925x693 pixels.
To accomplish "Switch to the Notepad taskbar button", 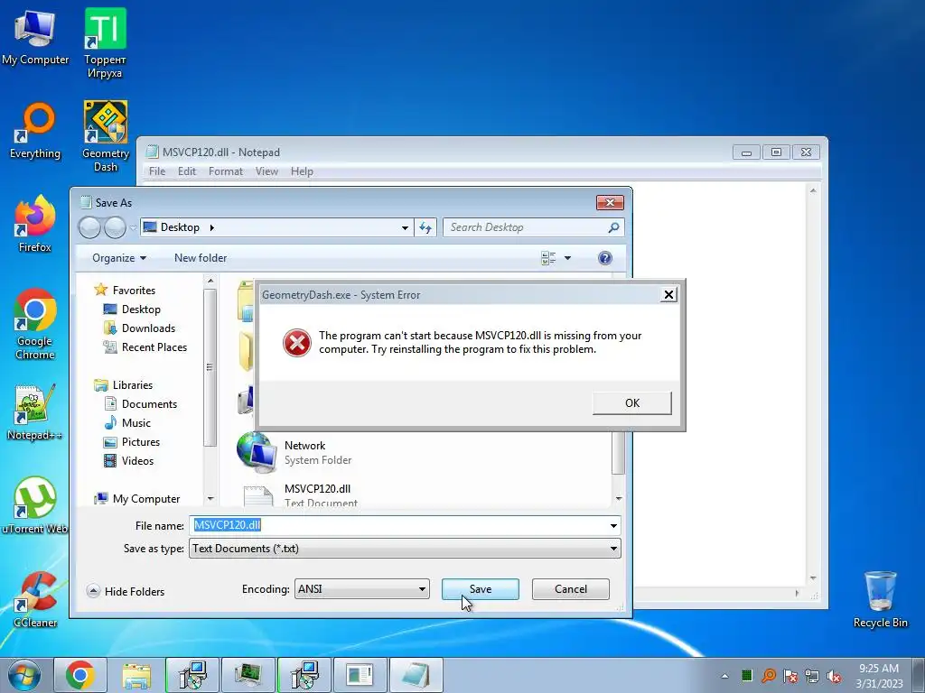I will coord(416,675).
